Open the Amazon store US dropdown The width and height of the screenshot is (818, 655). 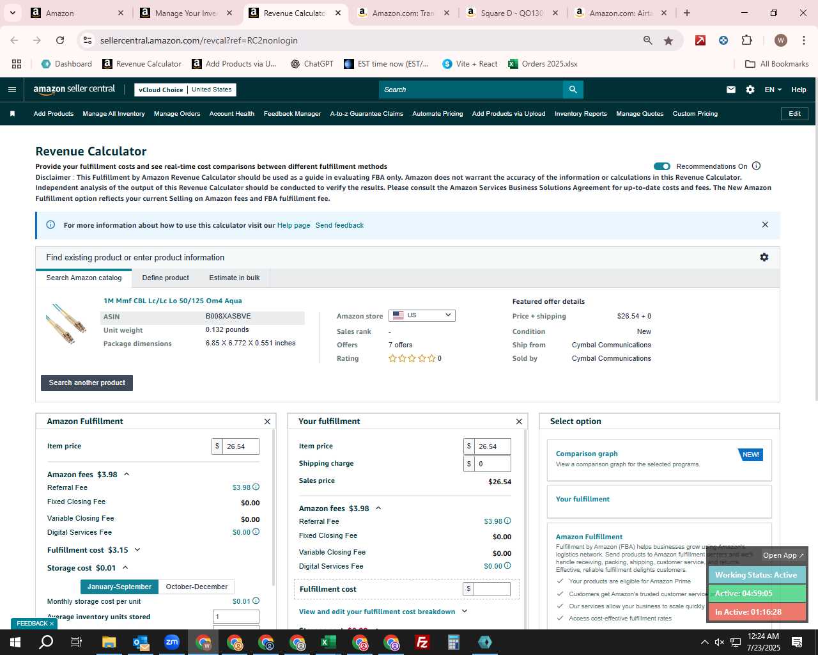click(x=422, y=315)
